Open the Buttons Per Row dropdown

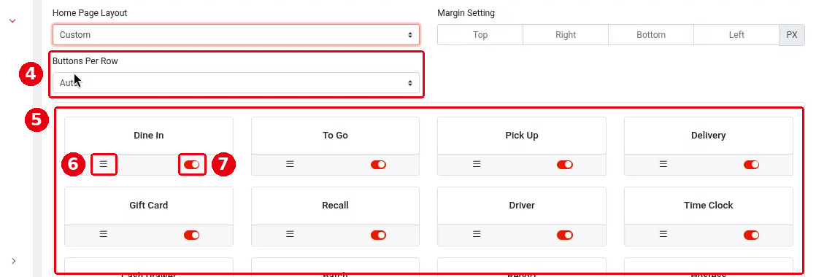pos(236,82)
